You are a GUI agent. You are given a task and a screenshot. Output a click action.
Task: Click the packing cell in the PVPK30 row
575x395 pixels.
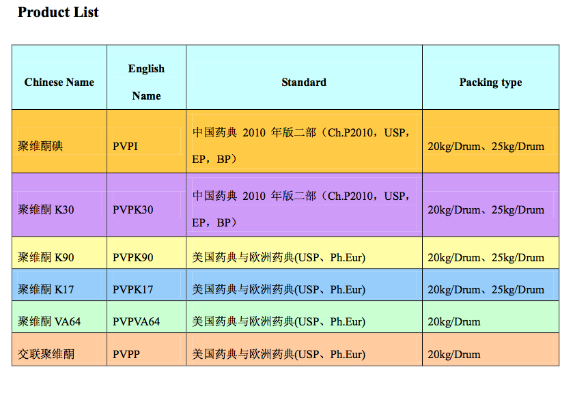tap(490, 205)
